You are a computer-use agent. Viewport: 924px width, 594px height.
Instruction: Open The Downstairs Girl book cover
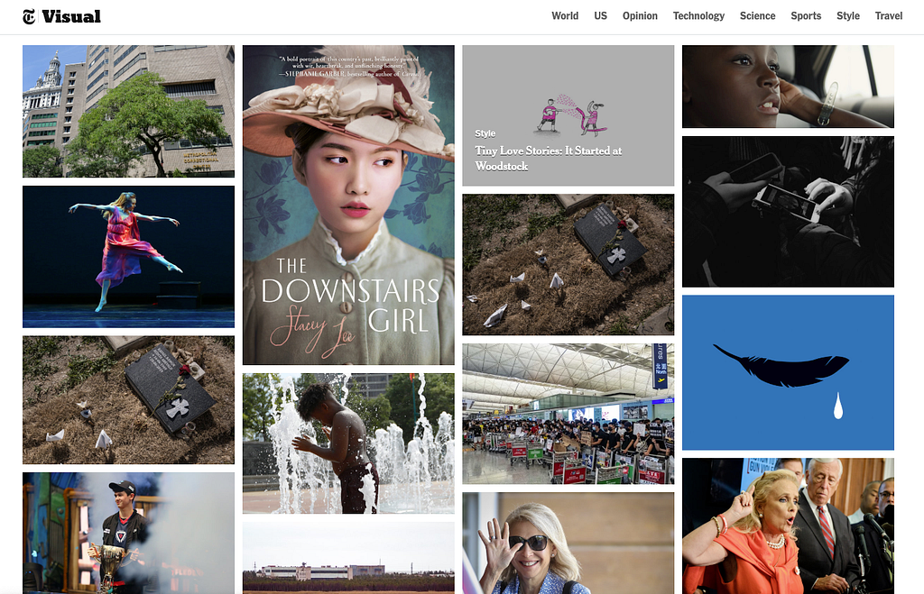[348, 205]
